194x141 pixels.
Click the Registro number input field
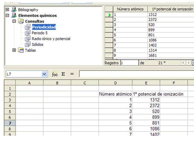pos(130,63)
